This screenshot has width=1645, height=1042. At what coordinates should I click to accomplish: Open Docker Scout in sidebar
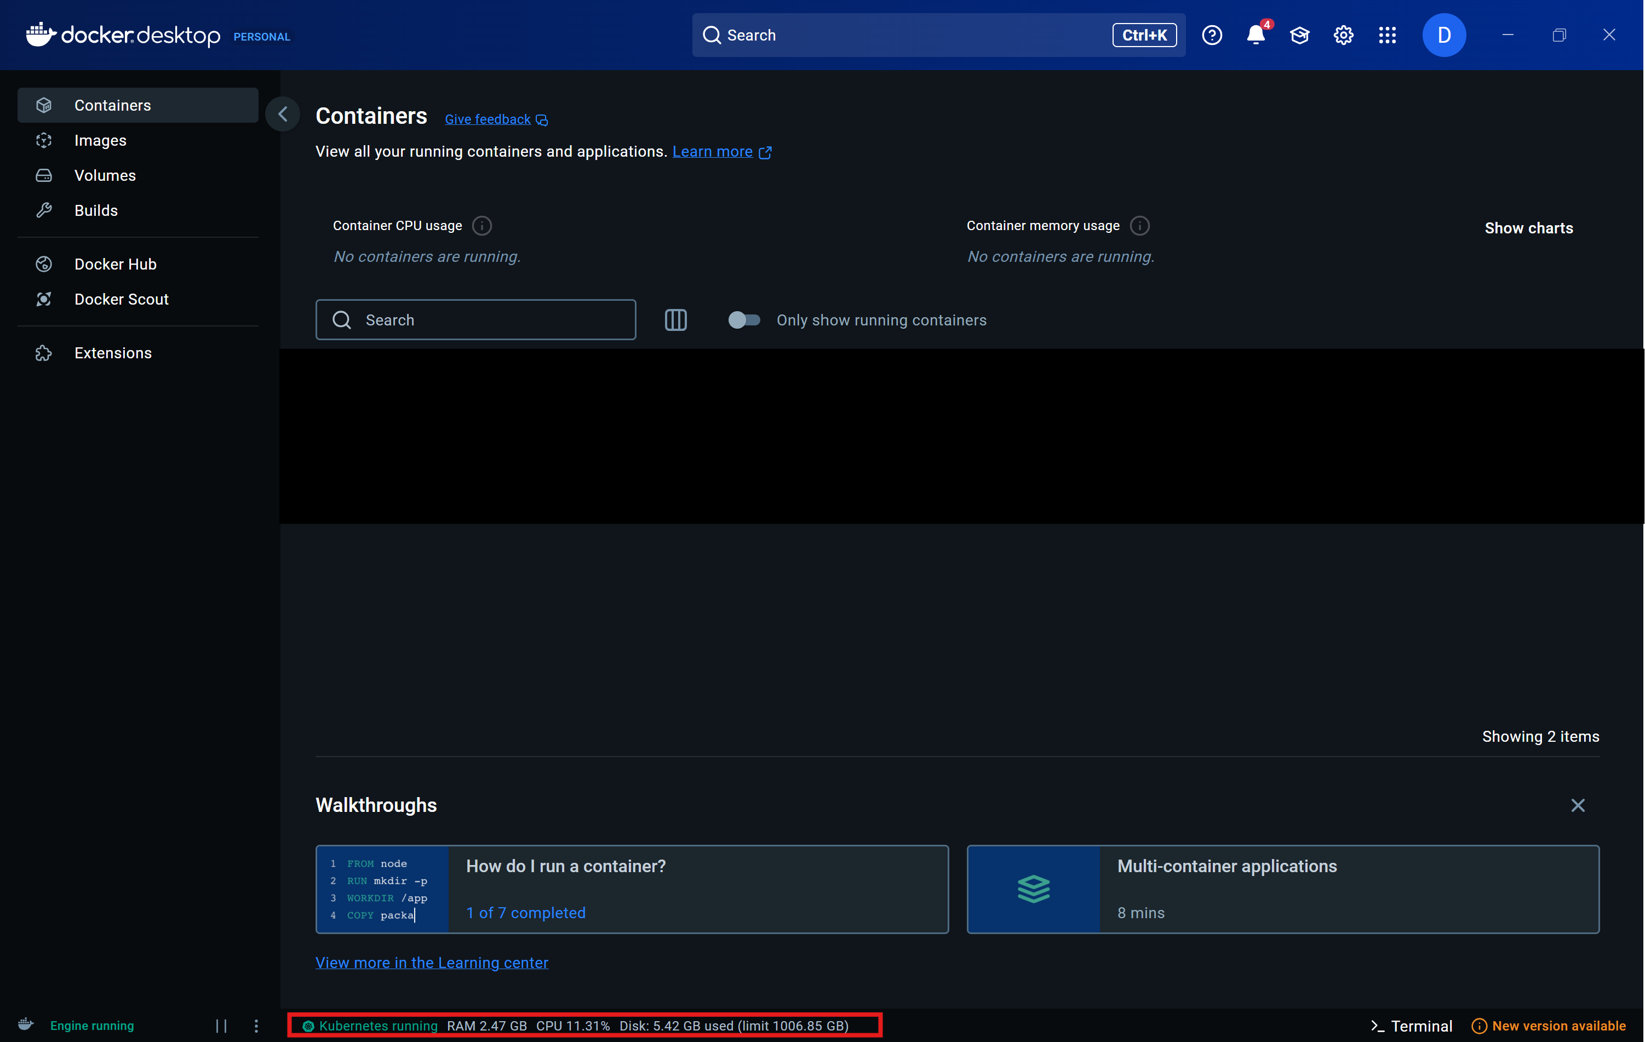coord(121,299)
